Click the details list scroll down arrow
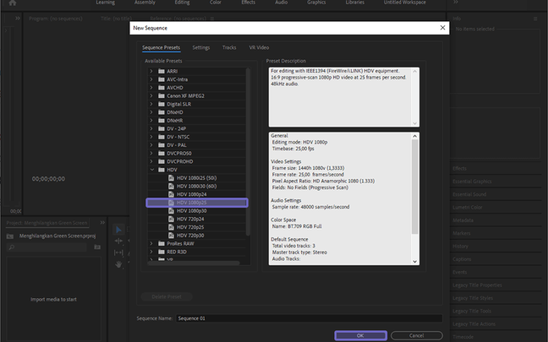548x342 pixels. [x=415, y=261]
